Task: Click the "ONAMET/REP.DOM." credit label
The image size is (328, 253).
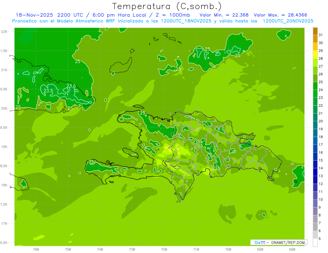Action: click(289, 242)
